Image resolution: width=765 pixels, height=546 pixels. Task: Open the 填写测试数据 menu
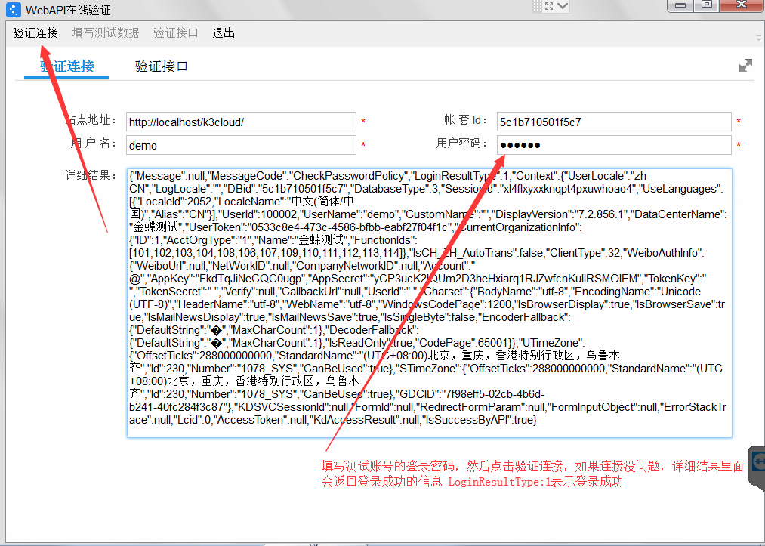104,33
